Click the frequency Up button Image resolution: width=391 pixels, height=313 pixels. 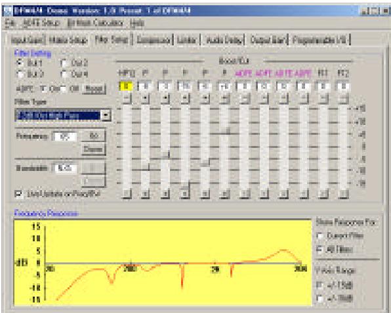pyautogui.click(x=94, y=135)
